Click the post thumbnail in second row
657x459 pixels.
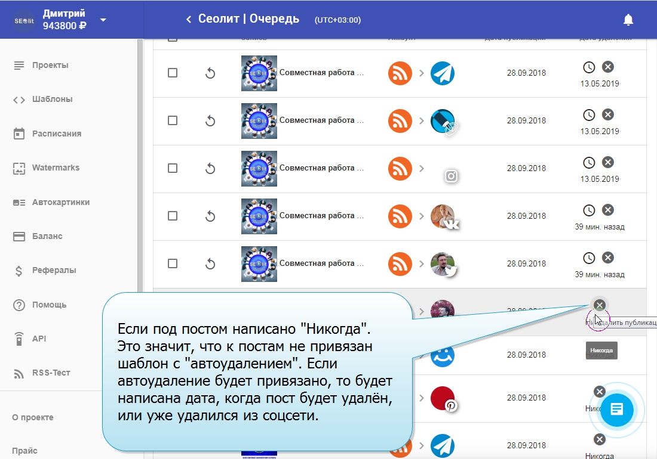point(259,121)
